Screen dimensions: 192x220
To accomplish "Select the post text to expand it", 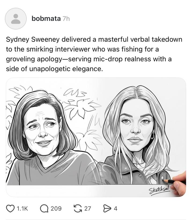I will (x=94, y=53).
